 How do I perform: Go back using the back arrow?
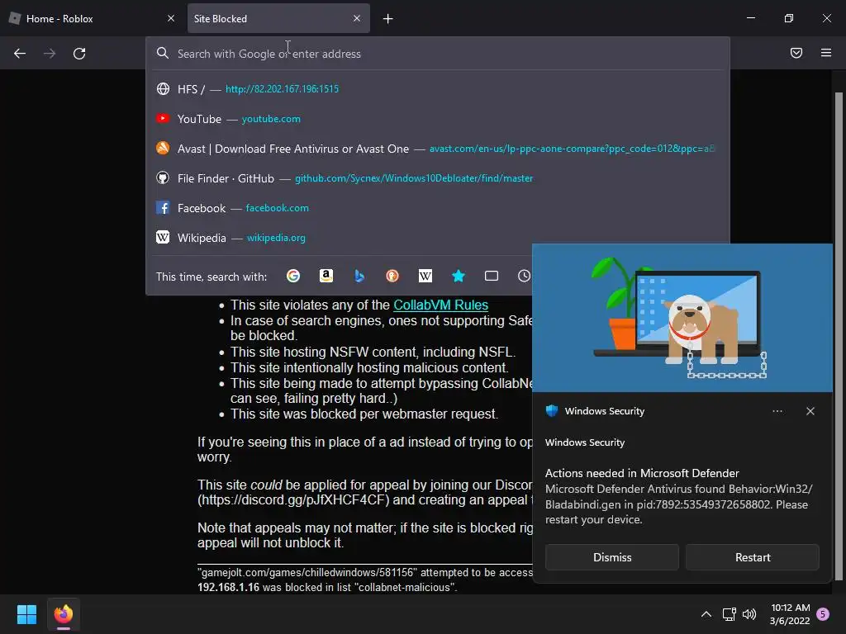tap(20, 54)
